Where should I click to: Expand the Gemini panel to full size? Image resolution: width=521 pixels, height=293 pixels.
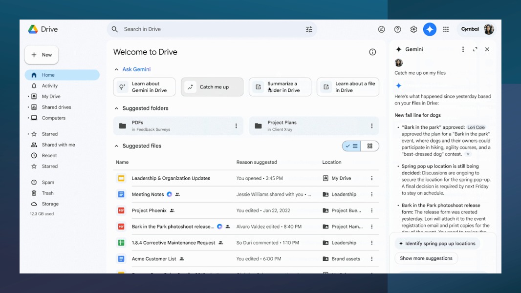(475, 49)
